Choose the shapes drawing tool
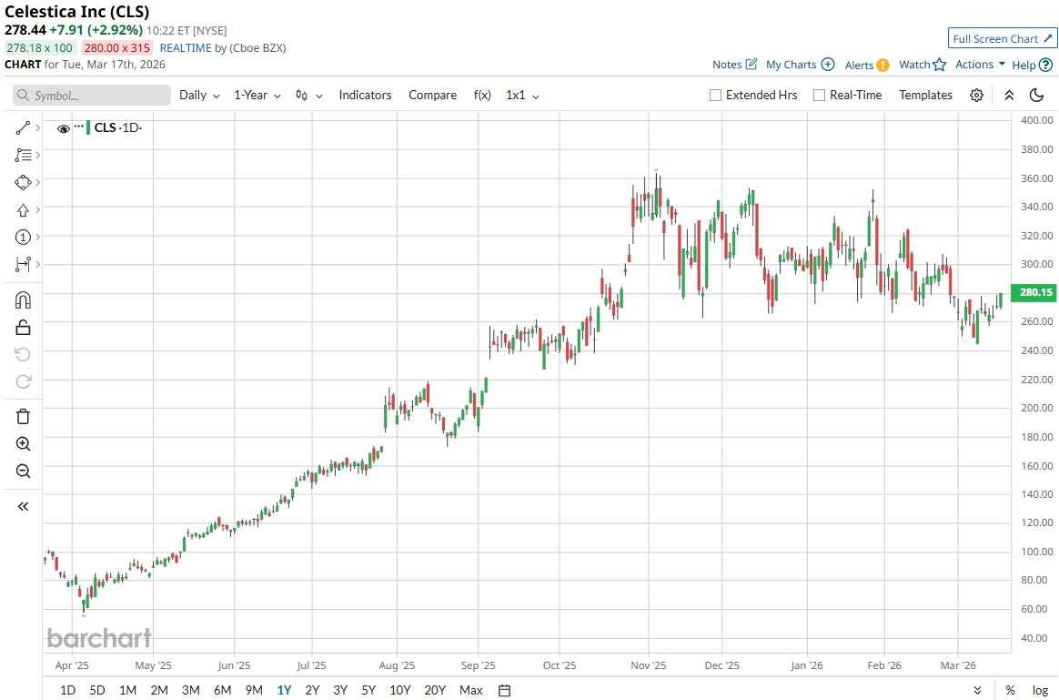 tap(22, 182)
